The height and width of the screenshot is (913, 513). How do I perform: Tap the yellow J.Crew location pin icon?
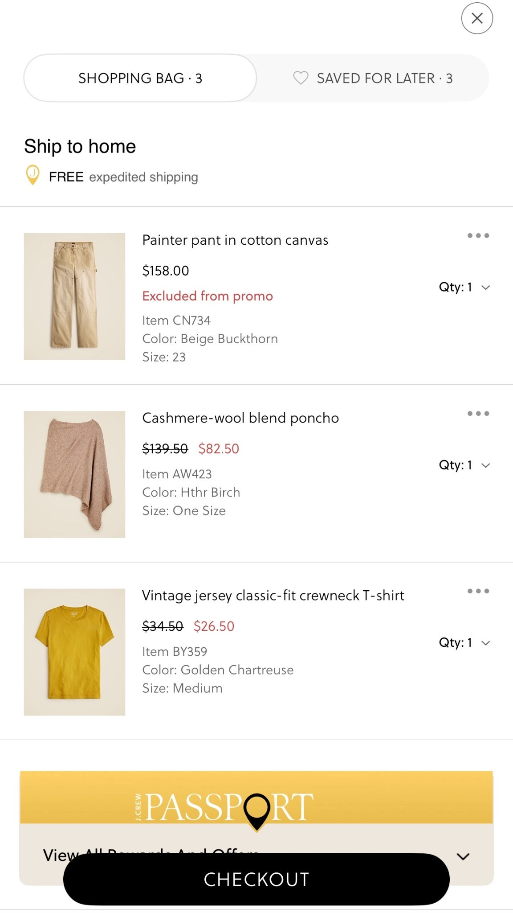point(33,175)
